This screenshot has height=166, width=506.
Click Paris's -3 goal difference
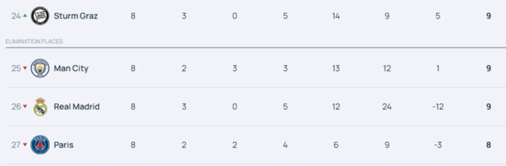(438, 145)
